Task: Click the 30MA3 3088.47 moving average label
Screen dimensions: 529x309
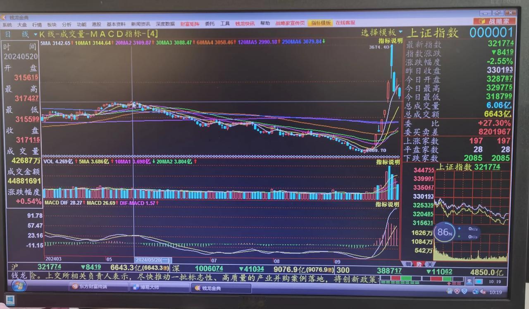Action: pos(176,42)
